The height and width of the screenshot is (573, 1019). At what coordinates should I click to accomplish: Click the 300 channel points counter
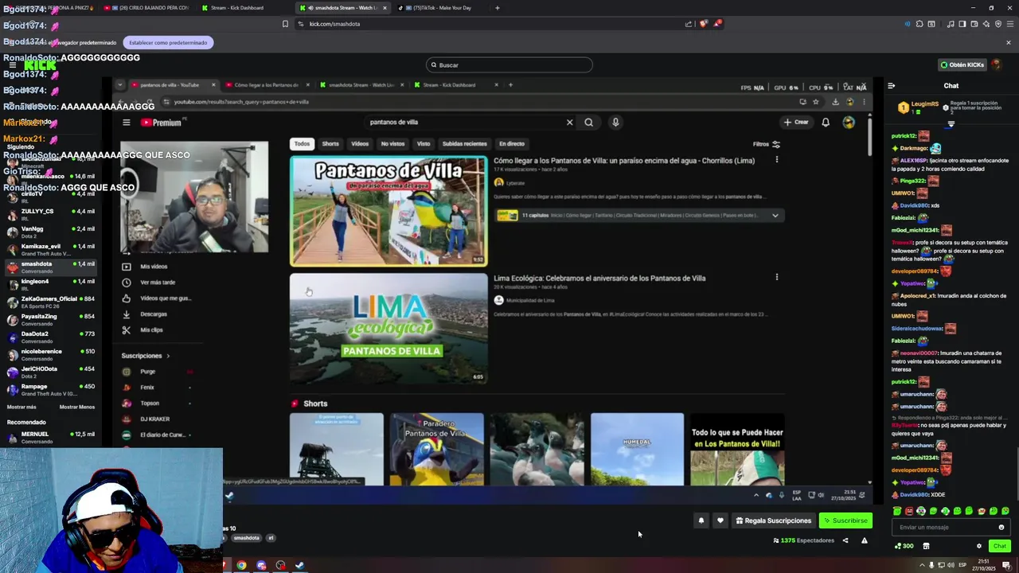[904, 546]
